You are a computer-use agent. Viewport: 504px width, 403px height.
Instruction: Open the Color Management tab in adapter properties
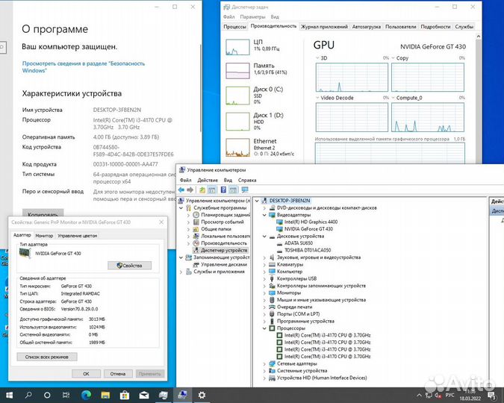coord(78,236)
